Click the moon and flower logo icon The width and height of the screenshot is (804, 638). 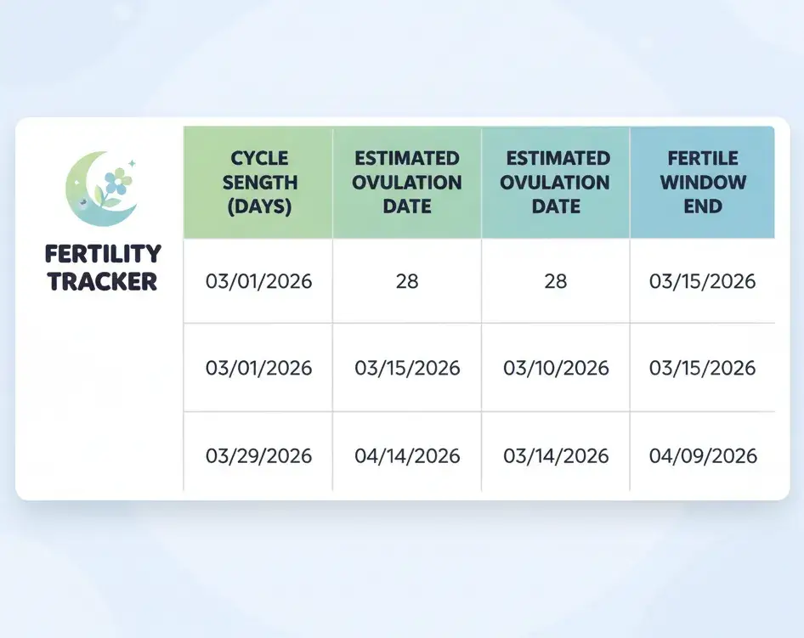101,188
